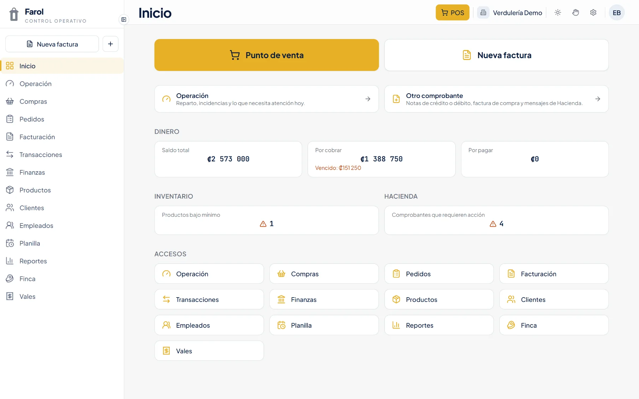The image size is (639, 399).
Task: Open the EB user avatar menu
Action: pyautogui.click(x=617, y=13)
